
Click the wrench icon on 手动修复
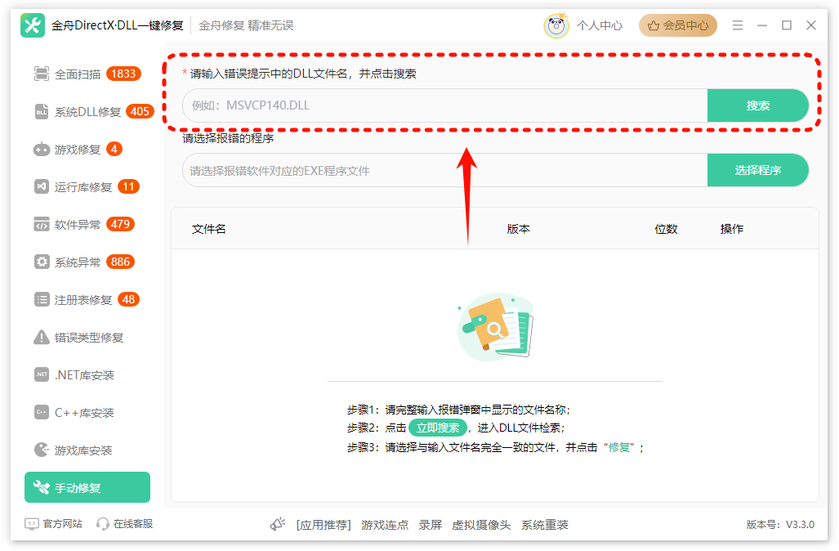click(x=41, y=487)
